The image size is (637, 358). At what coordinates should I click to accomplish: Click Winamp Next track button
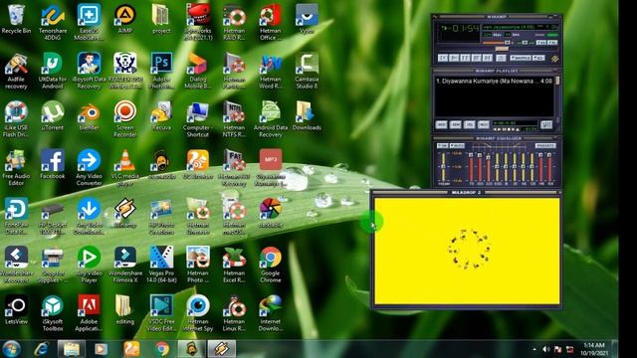coord(488,58)
